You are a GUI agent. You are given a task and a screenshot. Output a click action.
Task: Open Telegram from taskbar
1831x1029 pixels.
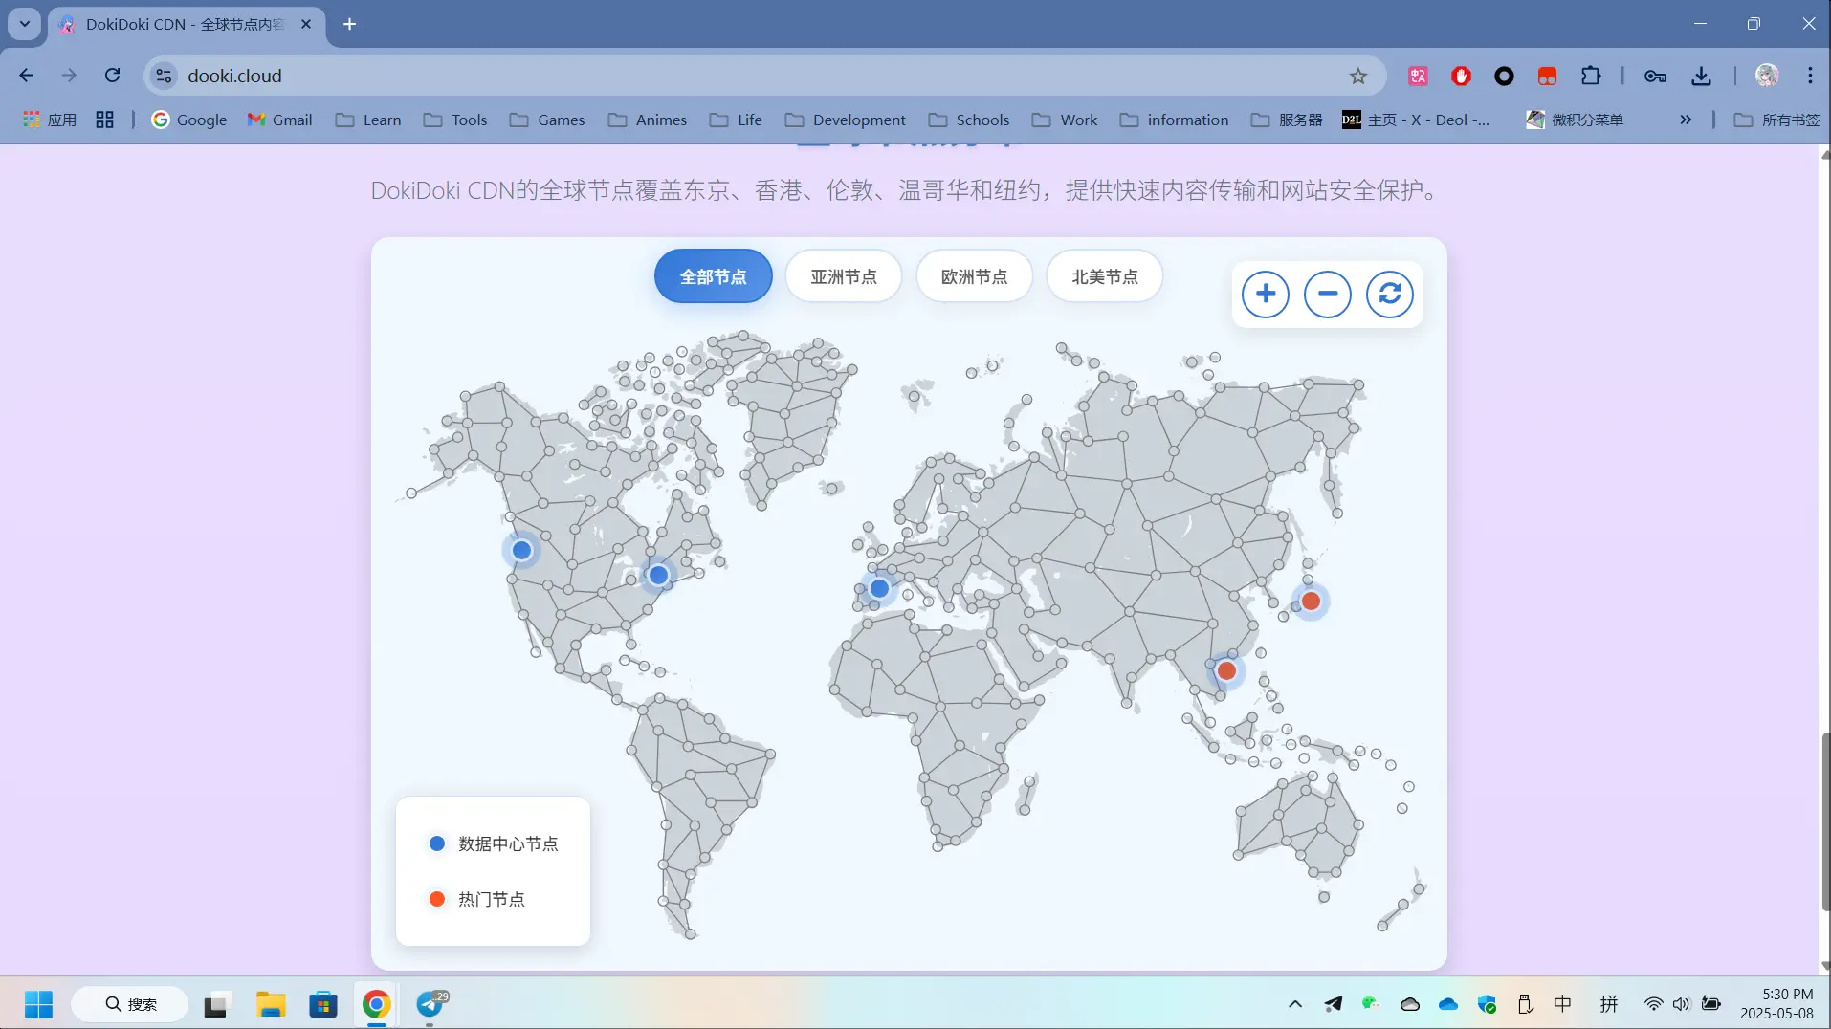coord(430,1004)
